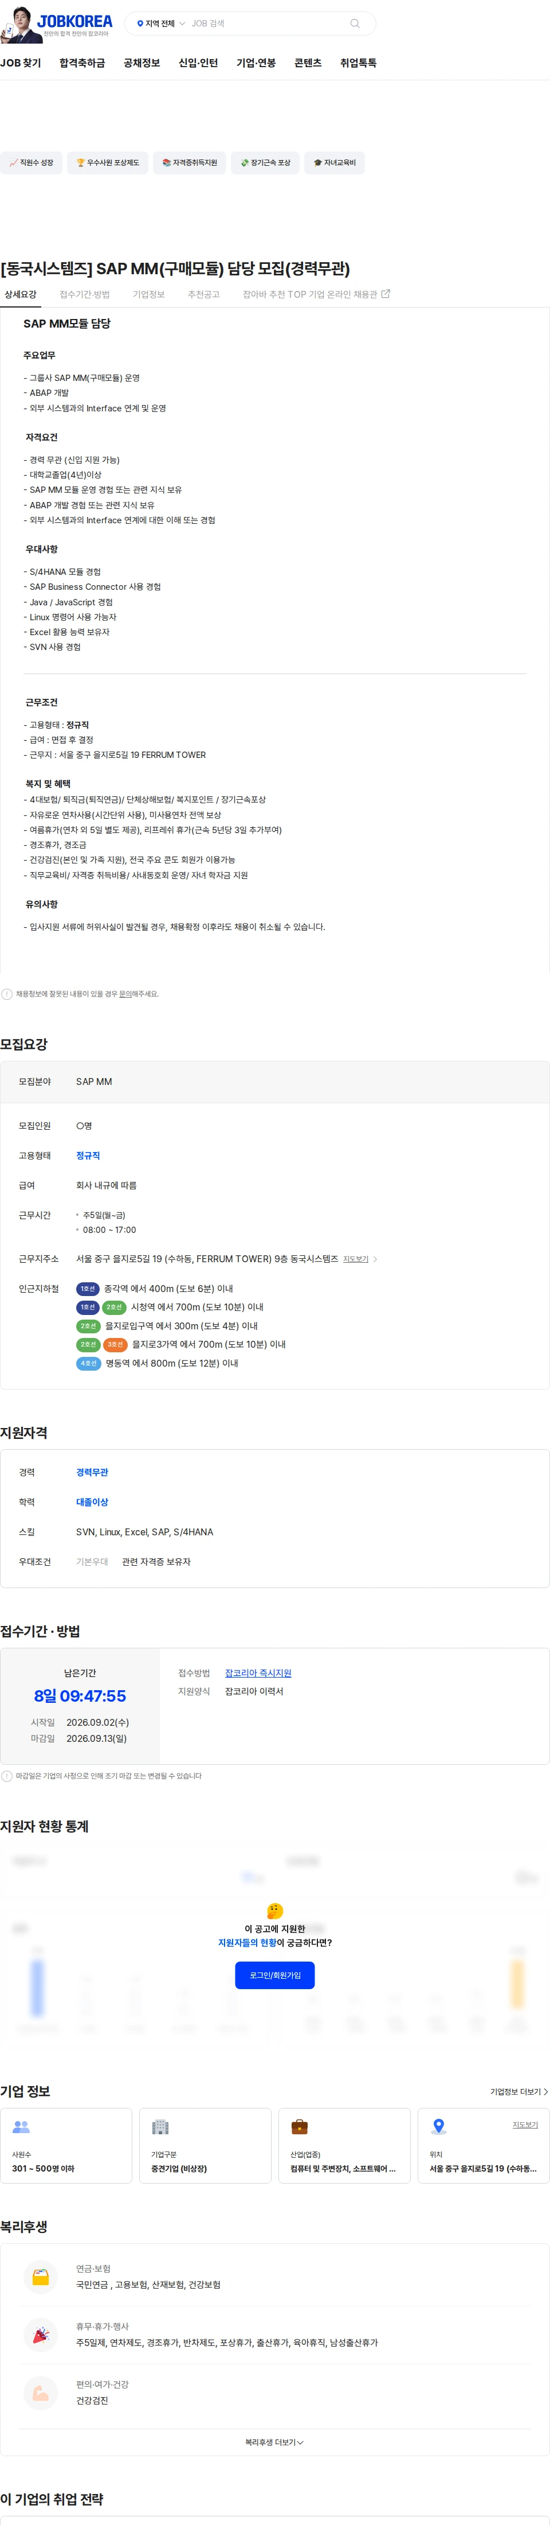Go to 공채정보 in navigation
This screenshot has height=2525, width=550.
(x=142, y=63)
